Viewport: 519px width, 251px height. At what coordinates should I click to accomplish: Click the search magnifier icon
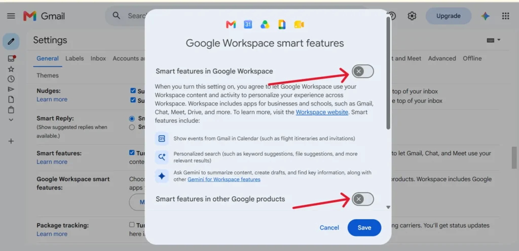click(116, 16)
